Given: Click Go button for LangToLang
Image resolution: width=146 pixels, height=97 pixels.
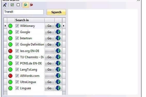Looking at the screenshot, I should pyautogui.click(x=50, y=70).
